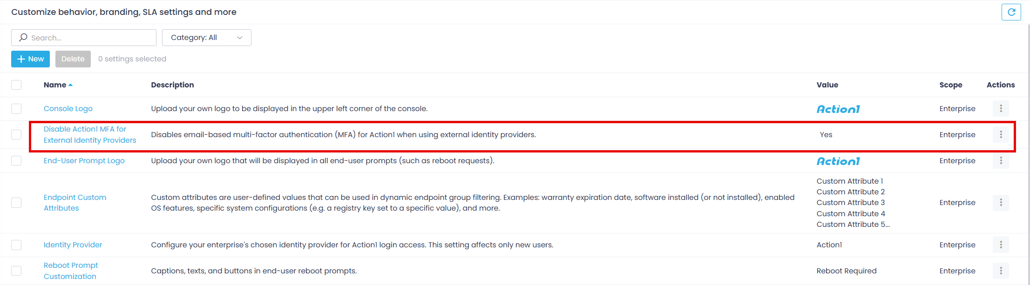
Task: Open the actions menu for Endpoint Custom Attributes
Action: (1001, 202)
